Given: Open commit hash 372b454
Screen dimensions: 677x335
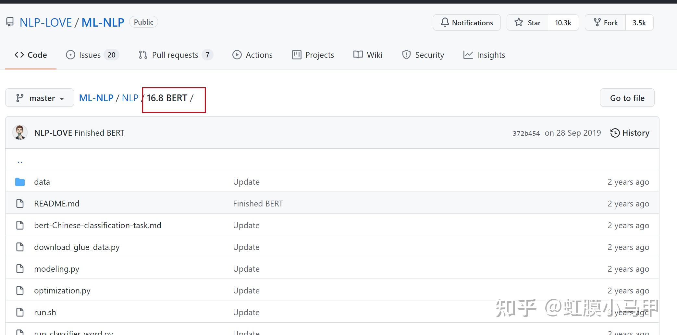Looking at the screenshot, I should tap(526, 133).
